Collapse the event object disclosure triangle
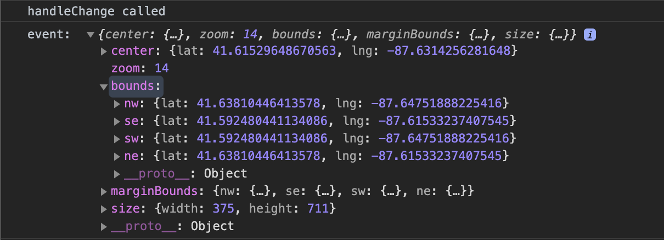 91,35
